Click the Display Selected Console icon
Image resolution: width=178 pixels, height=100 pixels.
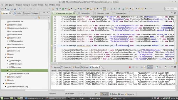[160, 67]
